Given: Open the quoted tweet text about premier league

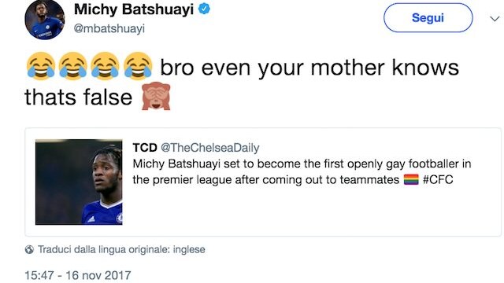Looking at the screenshot, I should tap(302, 171).
